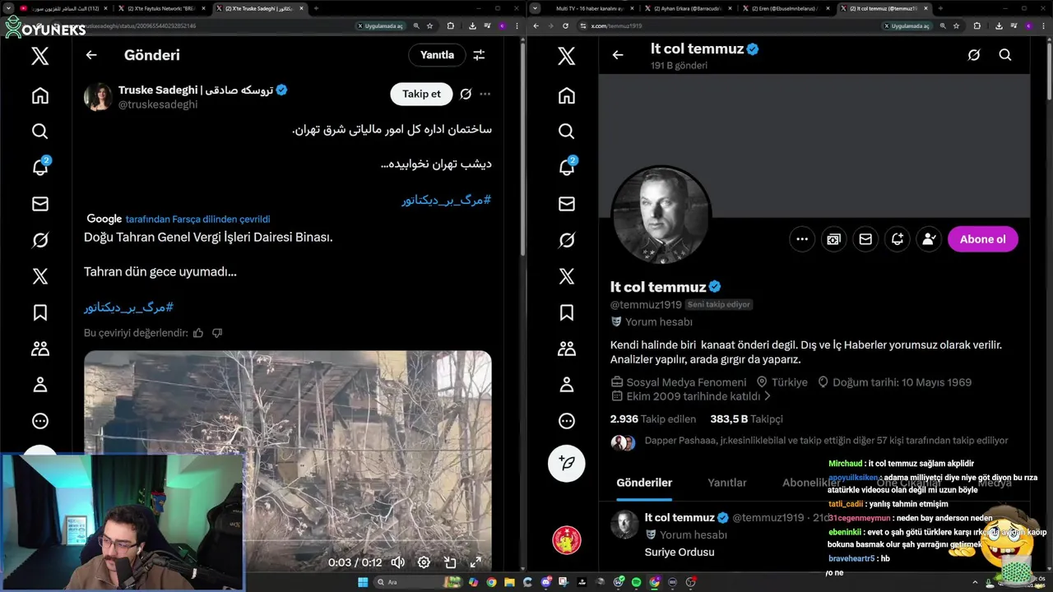Open Messages in right window sidebar

point(566,204)
